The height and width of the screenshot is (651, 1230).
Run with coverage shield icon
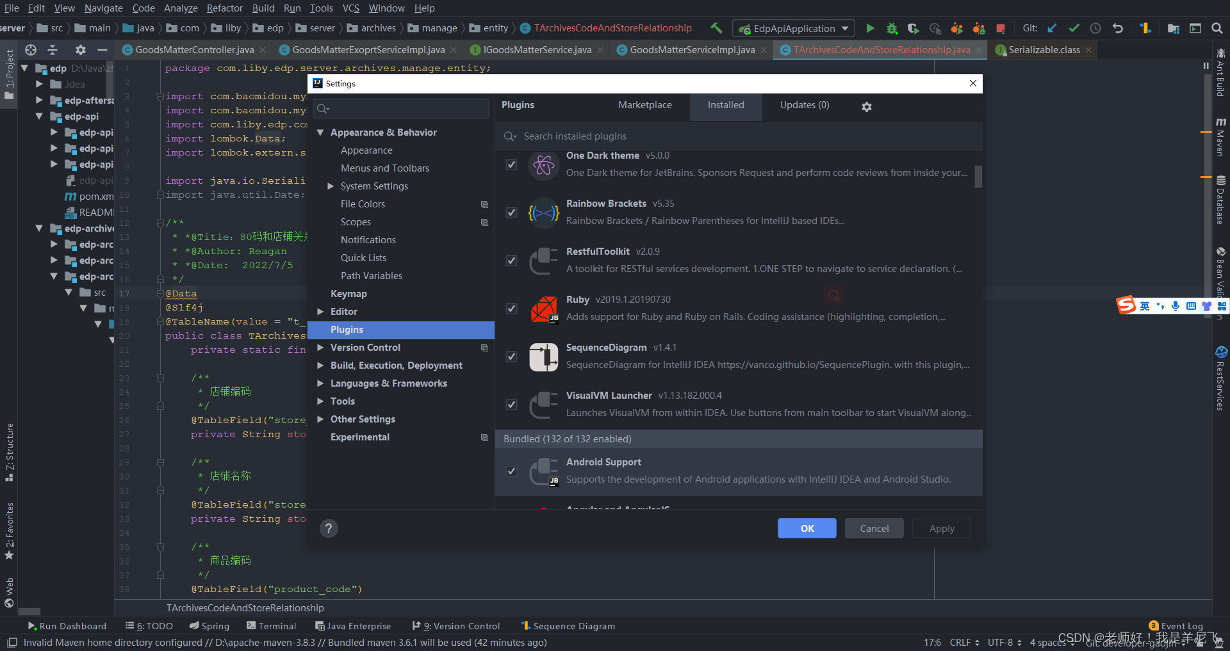click(914, 28)
